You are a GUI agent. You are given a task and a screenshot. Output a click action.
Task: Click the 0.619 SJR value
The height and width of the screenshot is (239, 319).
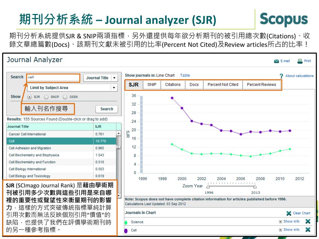click(x=100, y=176)
